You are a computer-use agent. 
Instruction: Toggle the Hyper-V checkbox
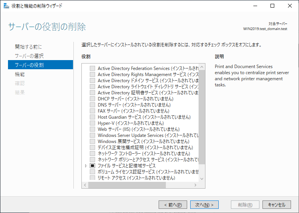coord(92,123)
